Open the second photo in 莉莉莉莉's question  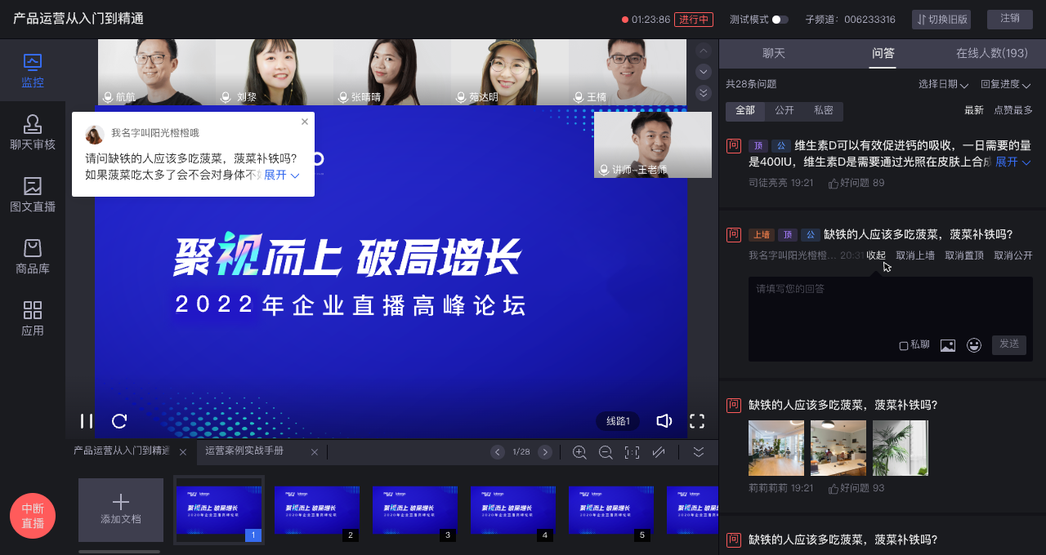[838, 448]
